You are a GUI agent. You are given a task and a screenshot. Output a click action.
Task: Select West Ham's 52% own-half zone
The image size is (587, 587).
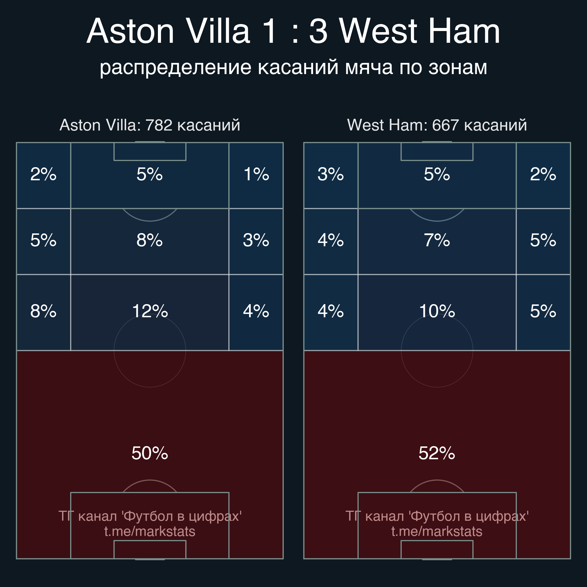[x=437, y=455]
